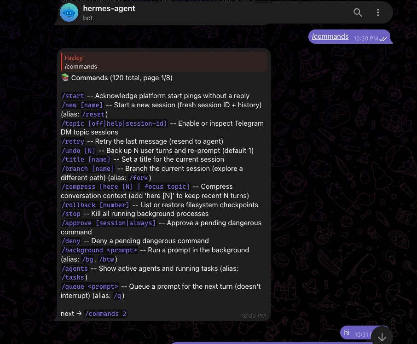Go to next page via /commands 2
Viewport: 417px width, 344px height.
pos(105,314)
